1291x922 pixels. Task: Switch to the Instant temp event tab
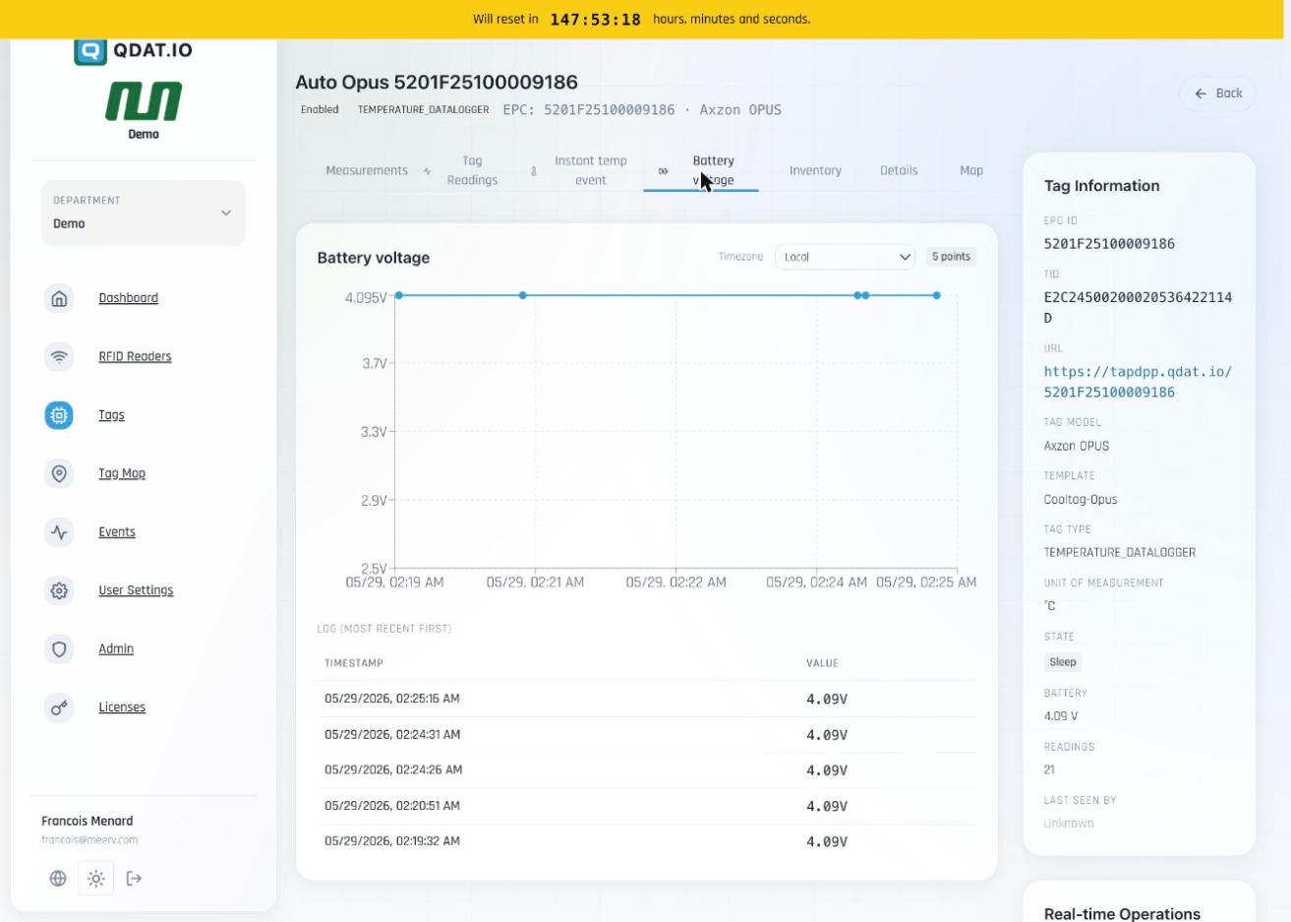pyautogui.click(x=591, y=170)
